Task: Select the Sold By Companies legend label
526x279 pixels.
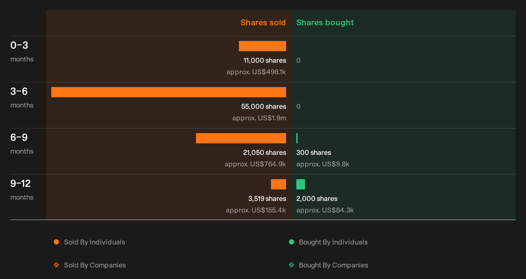Action: coord(95,265)
